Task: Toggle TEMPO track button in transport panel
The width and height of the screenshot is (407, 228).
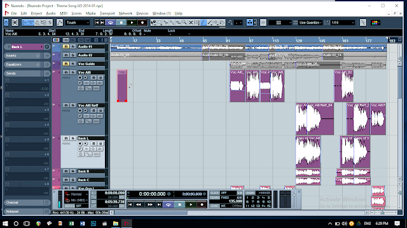Action: [214, 198]
